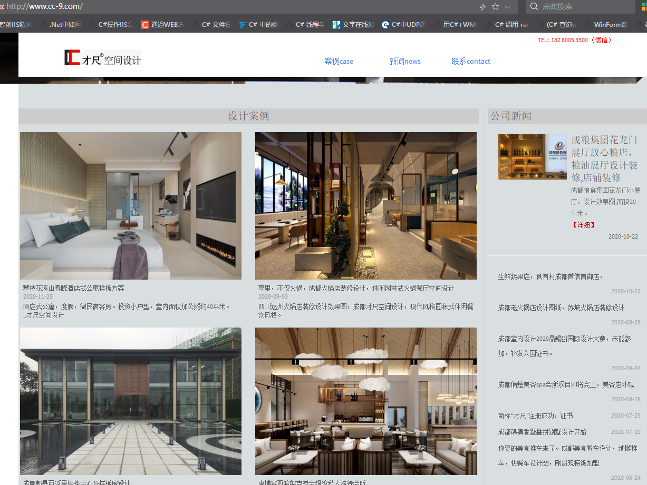Click the lightning speed-mode icon in address bar
This screenshot has width=647, height=485.
coord(482,7)
